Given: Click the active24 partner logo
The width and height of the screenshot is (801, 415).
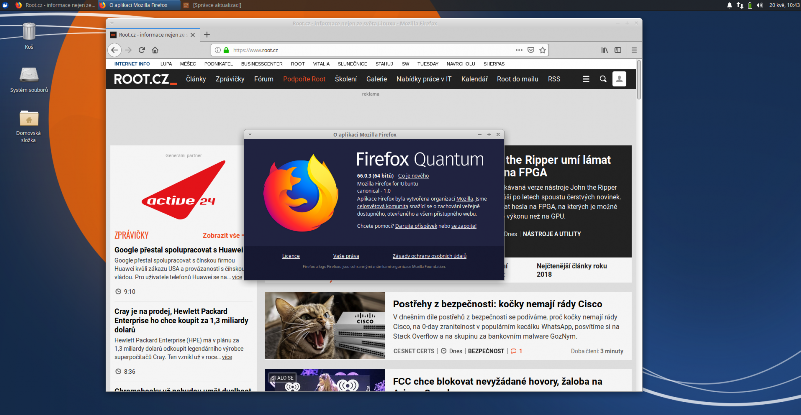Looking at the screenshot, I should pyautogui.click(x=184, y=190).
